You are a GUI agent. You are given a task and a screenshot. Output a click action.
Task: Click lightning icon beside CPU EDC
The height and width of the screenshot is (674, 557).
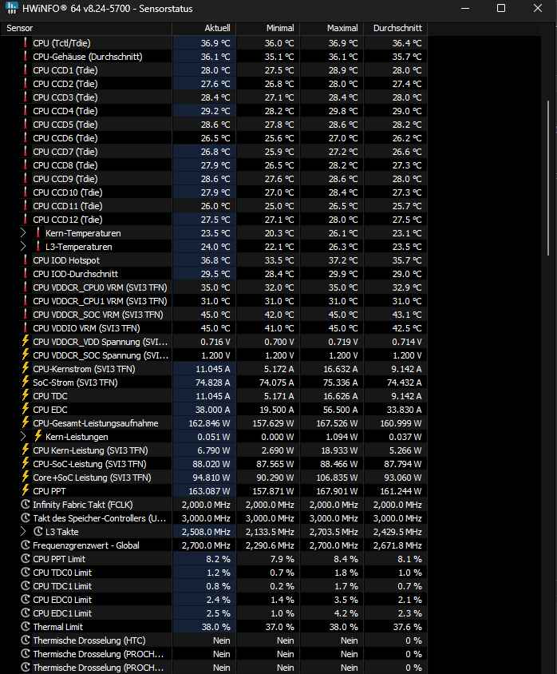26,409
